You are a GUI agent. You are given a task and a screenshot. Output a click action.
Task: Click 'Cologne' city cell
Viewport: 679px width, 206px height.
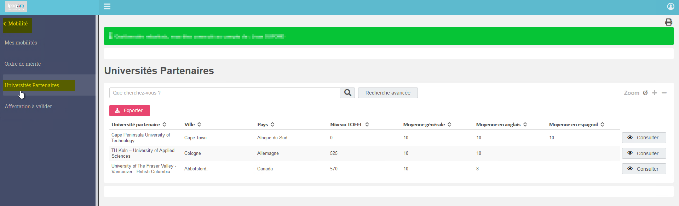(192, 153)
